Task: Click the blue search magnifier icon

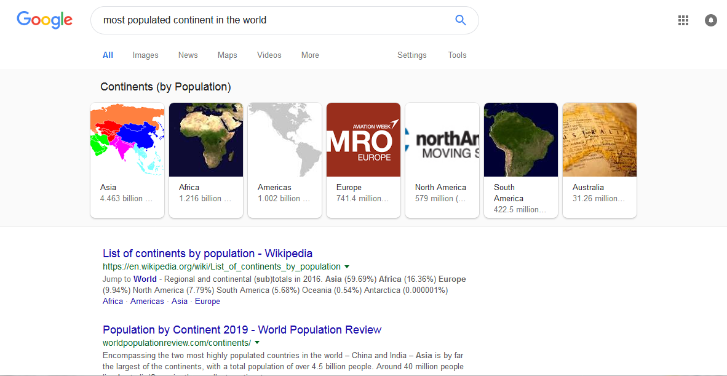Action: coord(461,20)
